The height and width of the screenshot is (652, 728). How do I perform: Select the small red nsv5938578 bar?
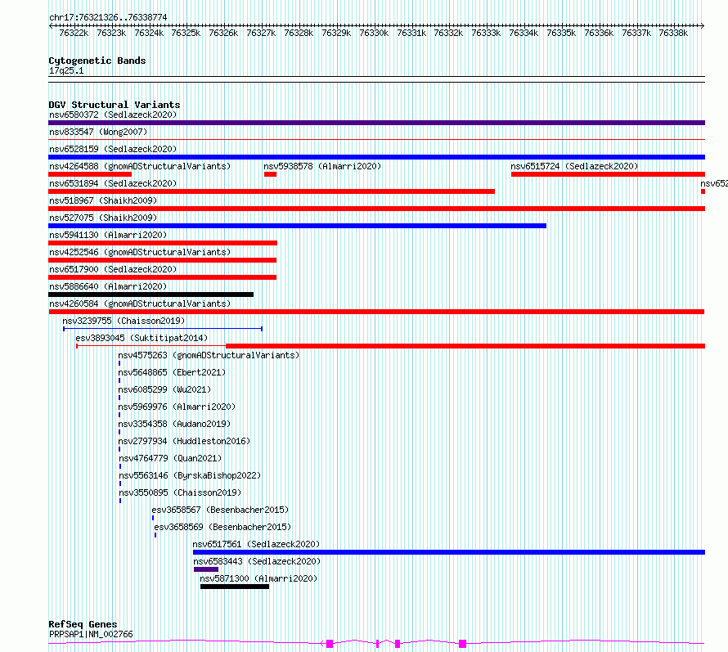(x=270, y=174)
